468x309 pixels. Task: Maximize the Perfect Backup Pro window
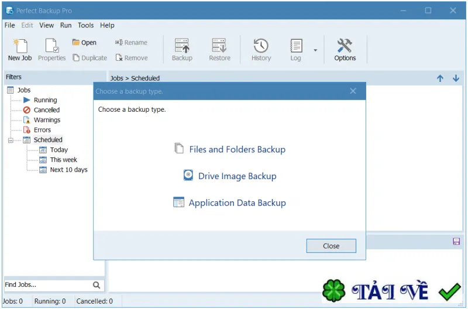pyautogui.click(x=428, y=11)
